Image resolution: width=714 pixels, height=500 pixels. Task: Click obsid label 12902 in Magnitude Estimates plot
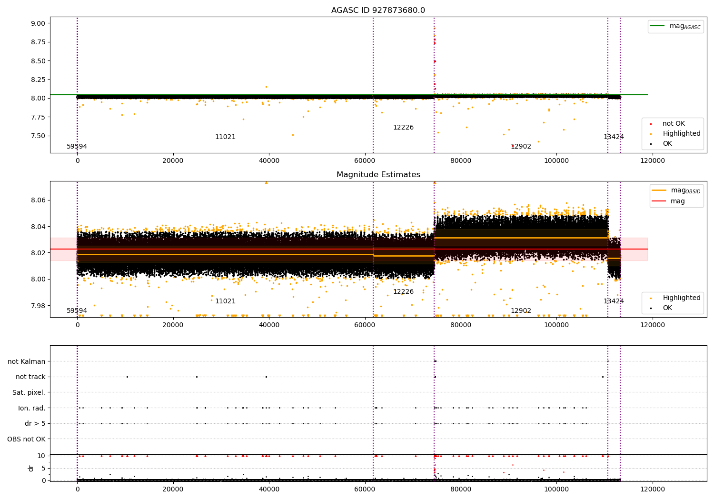(521, 311)
